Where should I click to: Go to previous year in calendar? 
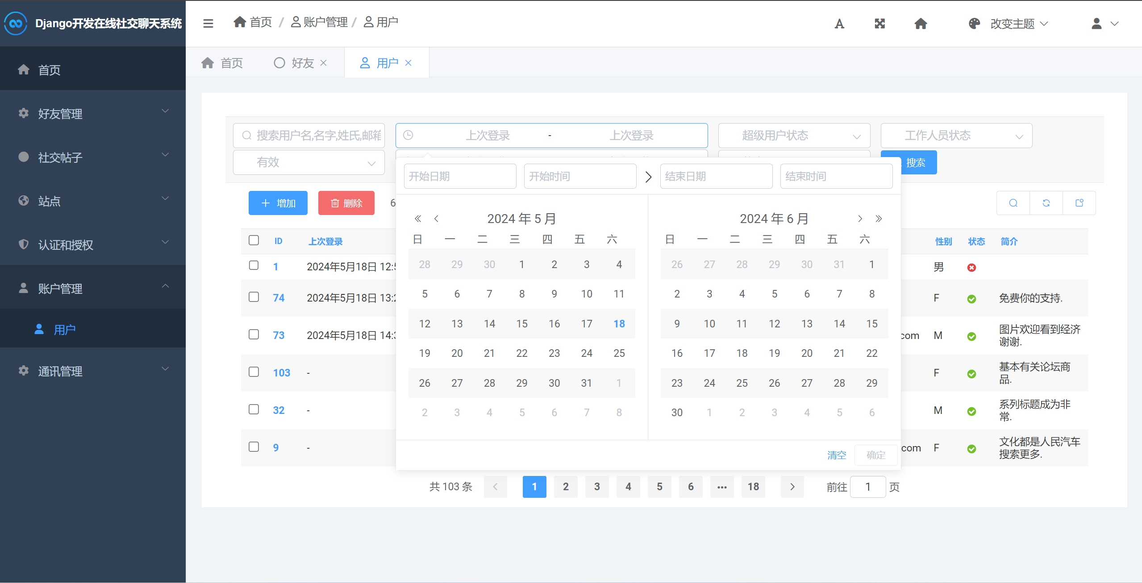click(418, 219)
